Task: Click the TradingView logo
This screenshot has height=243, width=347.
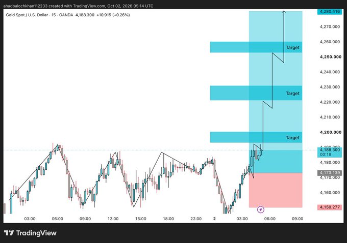Action: point(30,233)
